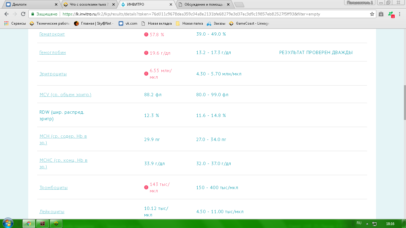Click the red warning icon beside Гематокрит value
406x228 pixels.
146,34
